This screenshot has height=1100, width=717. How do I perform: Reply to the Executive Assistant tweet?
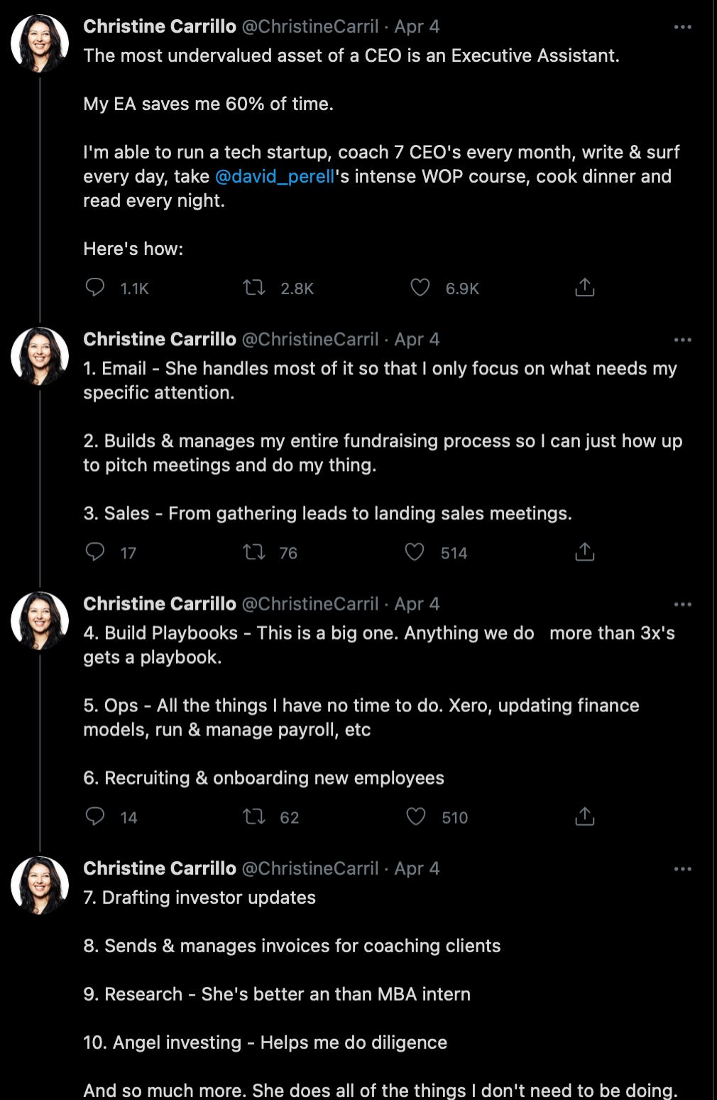[95, 288]
